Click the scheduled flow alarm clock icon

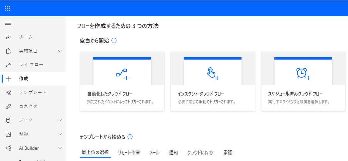(x=304, y=74)
